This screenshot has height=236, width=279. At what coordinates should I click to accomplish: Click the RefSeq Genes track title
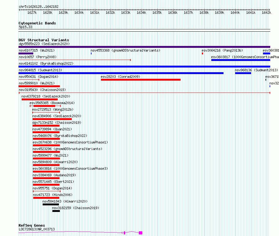[32, 225]
